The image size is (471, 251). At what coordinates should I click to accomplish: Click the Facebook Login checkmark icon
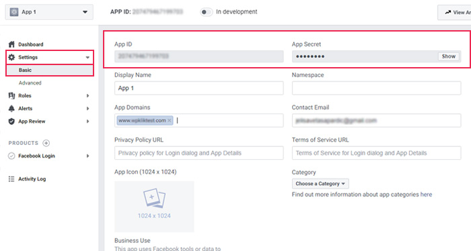point(11,156)
